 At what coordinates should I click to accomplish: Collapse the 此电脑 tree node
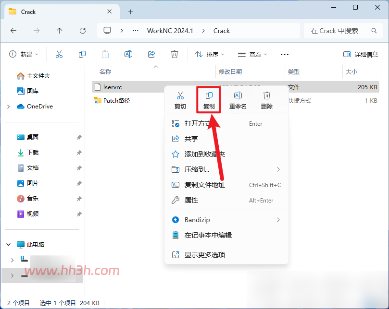point(9,245)
